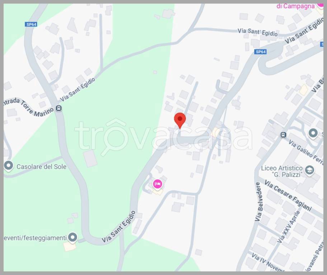
Task: Click the Liceo Artistico school icon
Action: pyautogui.click(x=310, y=170)
